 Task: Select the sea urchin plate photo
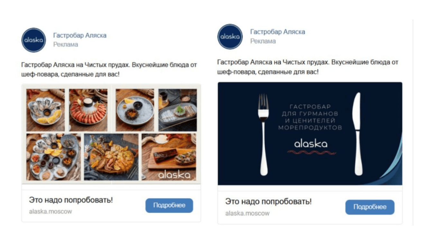pos(135,110)
